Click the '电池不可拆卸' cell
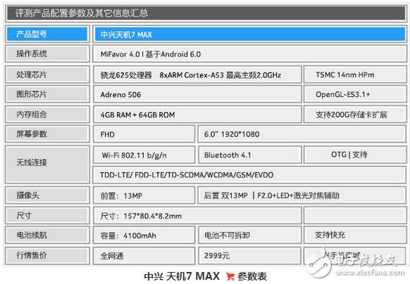This screenshot has width=410, height=284. pos(249,235)
